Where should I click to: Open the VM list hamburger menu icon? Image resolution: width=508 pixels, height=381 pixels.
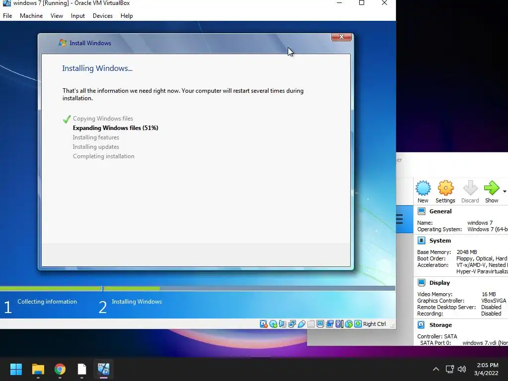(x=399, y=219)
